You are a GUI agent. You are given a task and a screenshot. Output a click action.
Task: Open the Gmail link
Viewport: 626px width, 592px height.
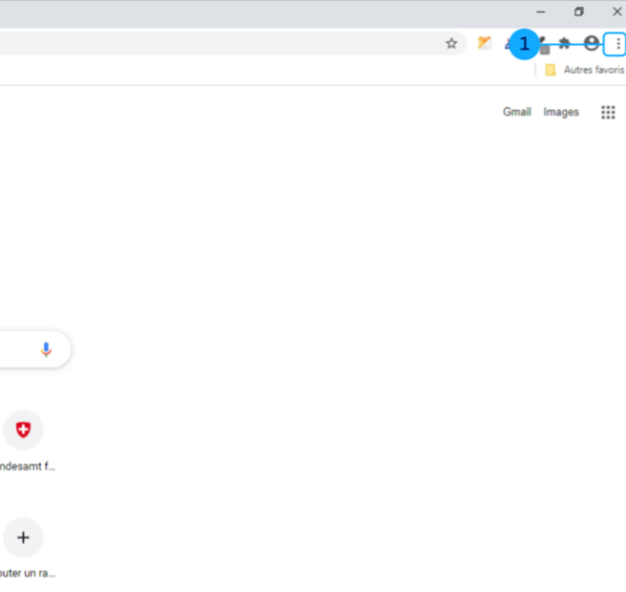coord(516,113)
